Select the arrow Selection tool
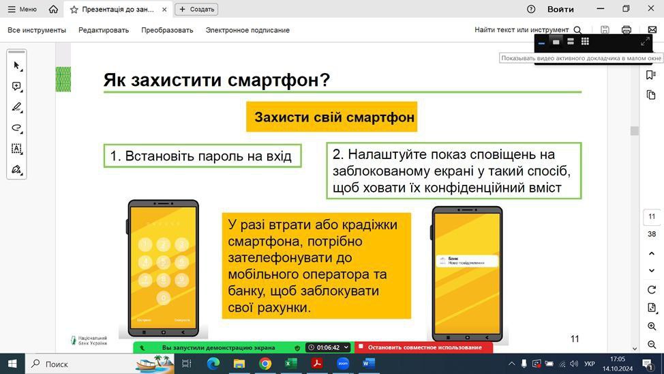 [x=17, y=66]
